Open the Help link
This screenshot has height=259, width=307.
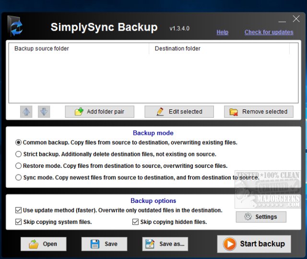coord(222,32)
